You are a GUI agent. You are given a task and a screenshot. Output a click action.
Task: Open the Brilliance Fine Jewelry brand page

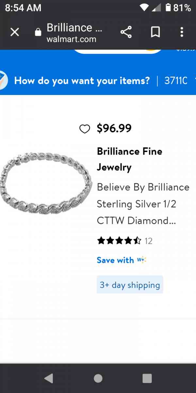coord(129,159)
